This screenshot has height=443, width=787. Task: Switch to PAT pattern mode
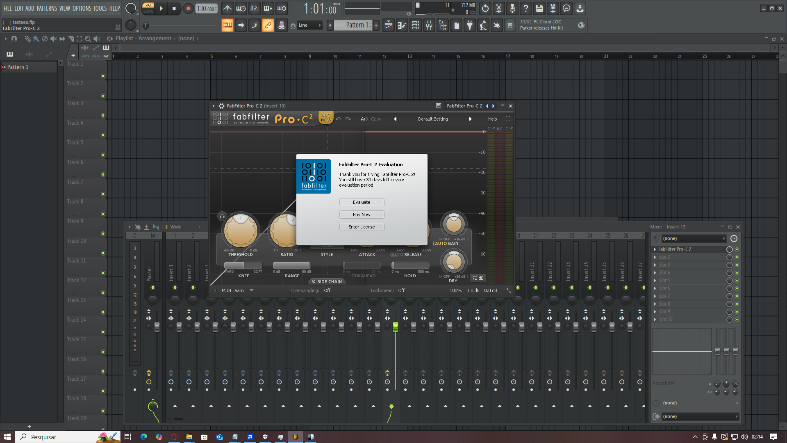[148, 5]
